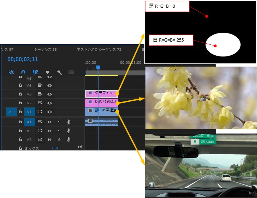Hide track V3 output with eye icon

(50, 94)
